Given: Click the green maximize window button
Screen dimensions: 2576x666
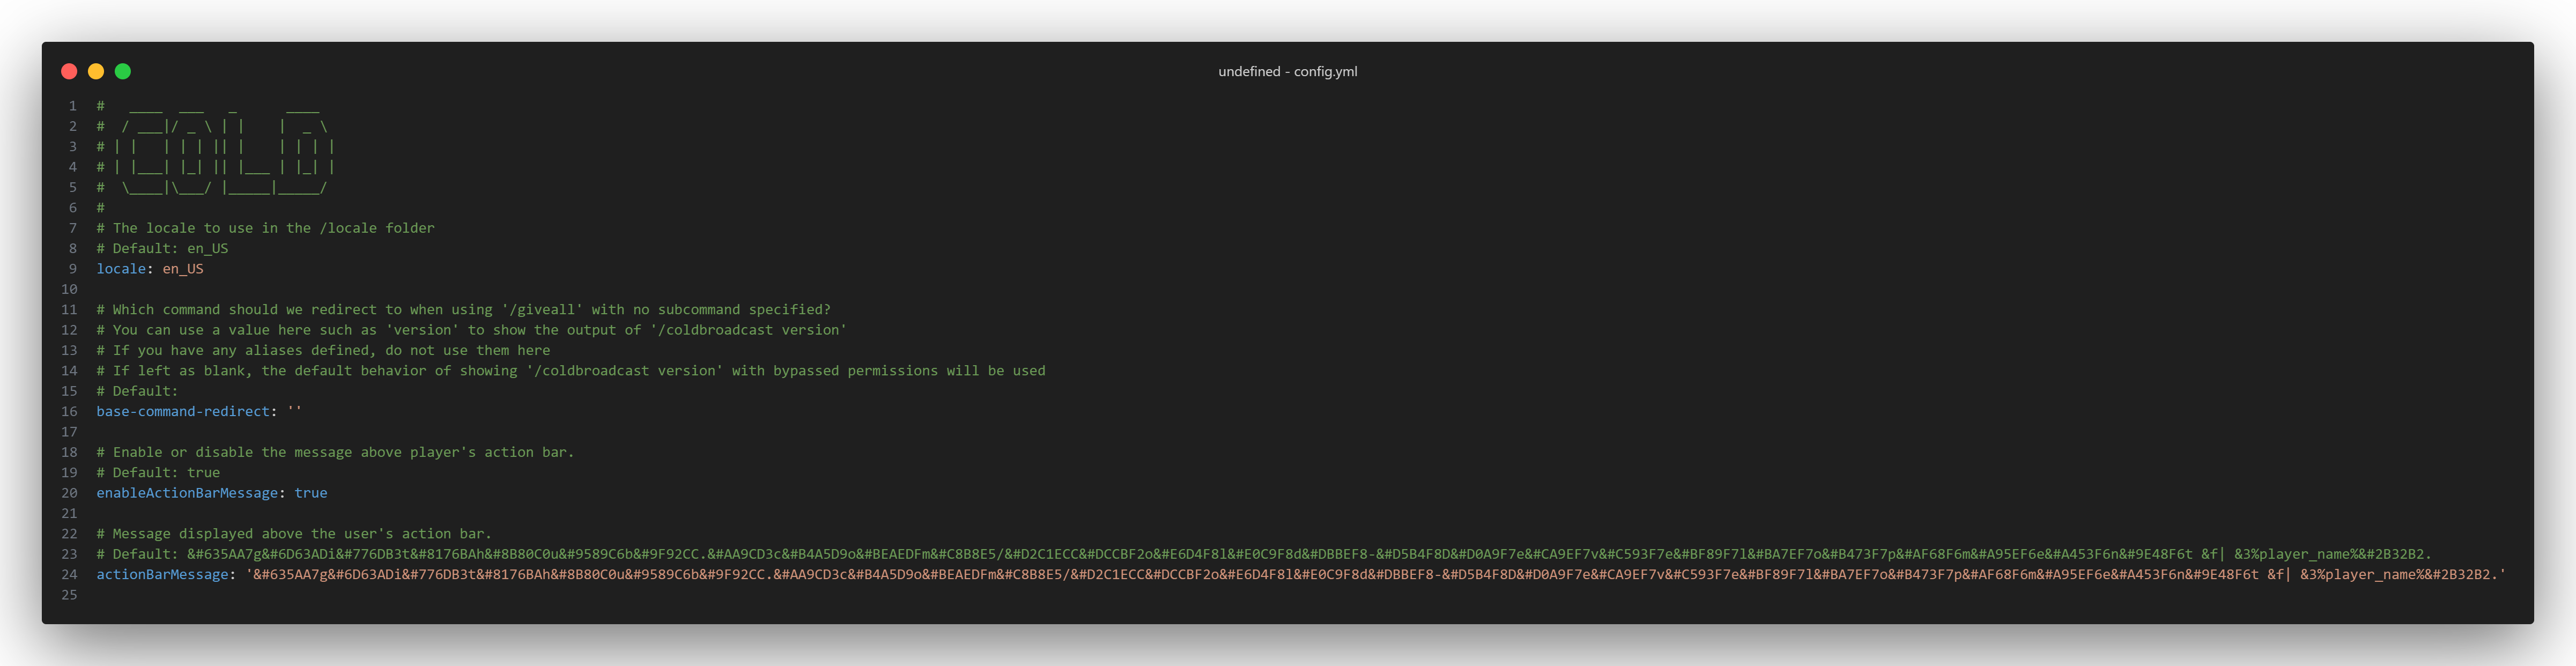Looking at the screenshot, I should point(123,71).
